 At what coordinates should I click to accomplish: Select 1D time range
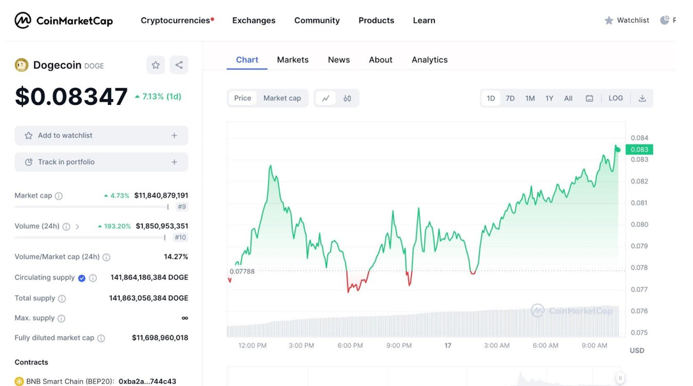click(491, 98)
